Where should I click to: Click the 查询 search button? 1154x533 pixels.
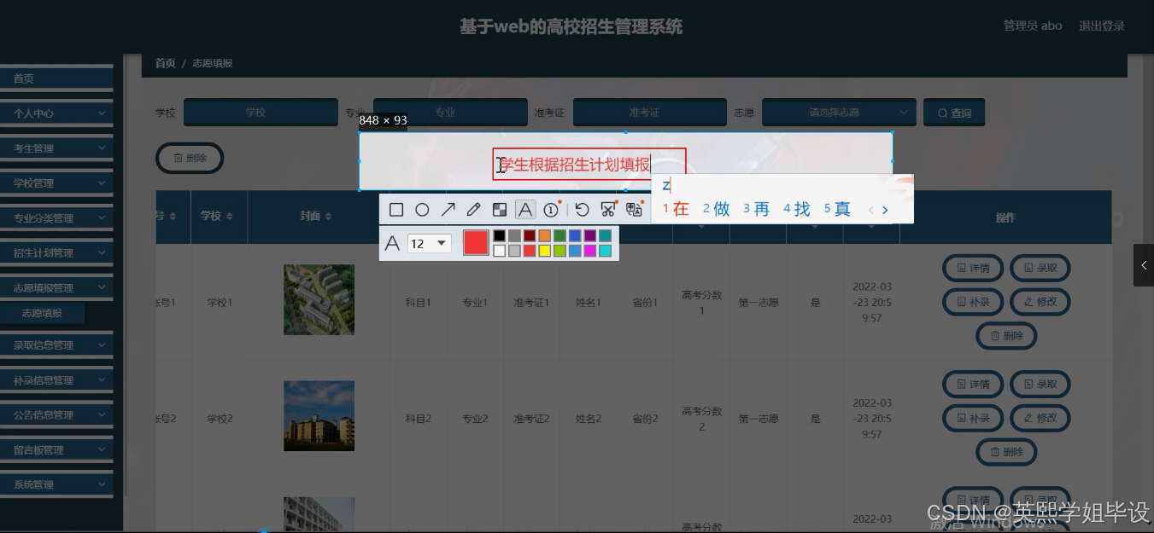(x=954, y=113)
